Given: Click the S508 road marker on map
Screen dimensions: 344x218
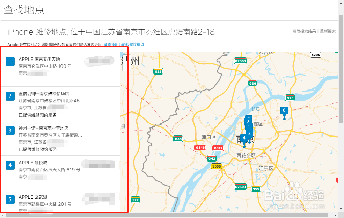Looking at the screenshot, I should tap(217, 166).
